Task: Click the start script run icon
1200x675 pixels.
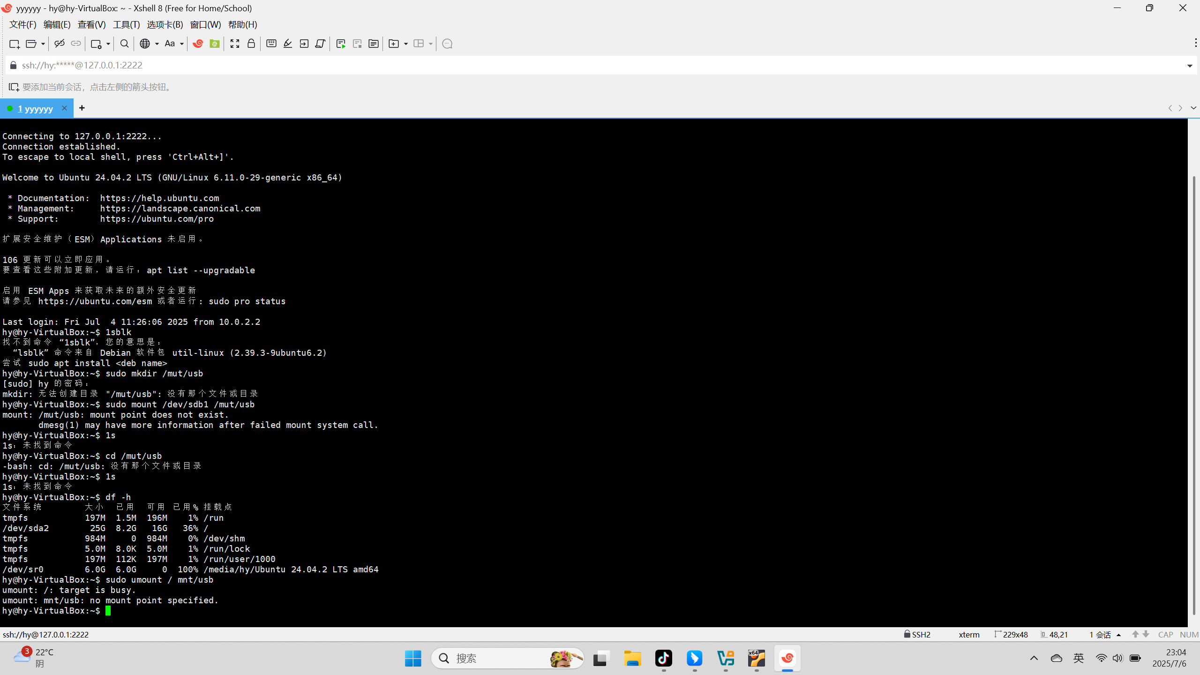Action: click(341, 44)
